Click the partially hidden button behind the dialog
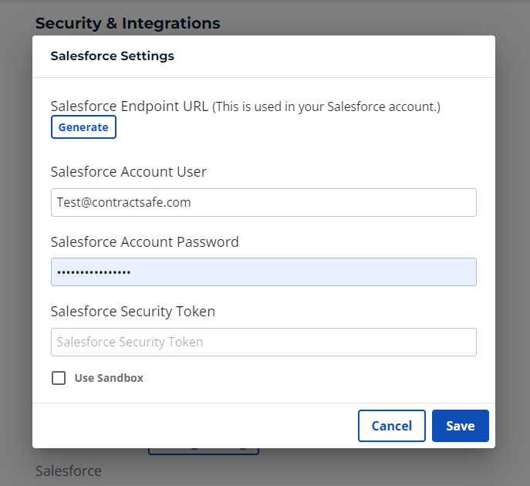 [x=204, y=451]
